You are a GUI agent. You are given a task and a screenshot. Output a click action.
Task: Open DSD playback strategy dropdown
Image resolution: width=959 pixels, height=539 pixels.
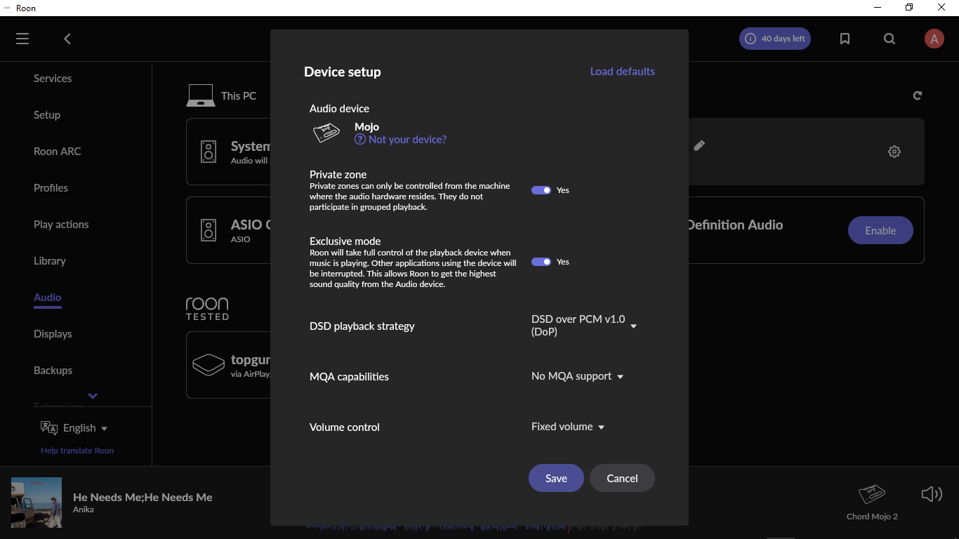coord(584,326)
